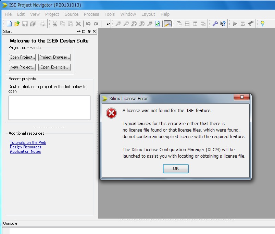Maximize the Start panel
This screenshot has height=234, width=275.
84,32
